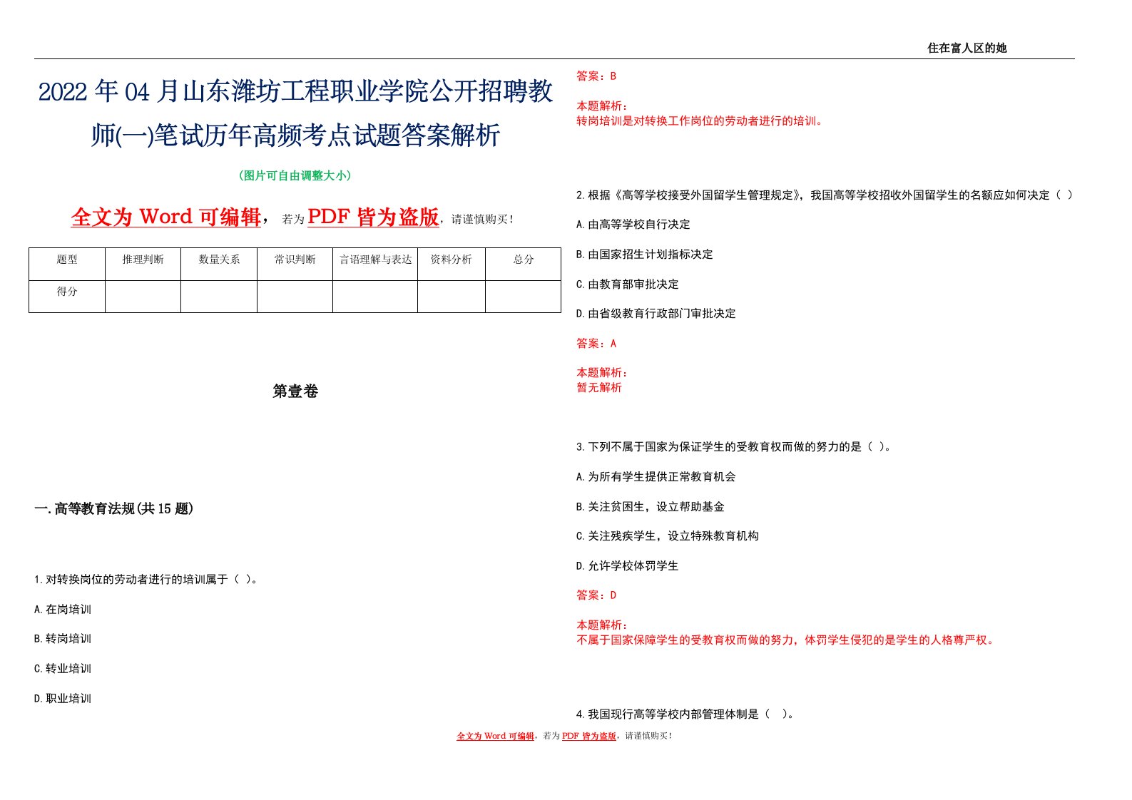The width and height of the screenshot is (1132, 800).
Task: Select option C.关注残疾学生，设立特殊教育机构
Action: [668, 536]
